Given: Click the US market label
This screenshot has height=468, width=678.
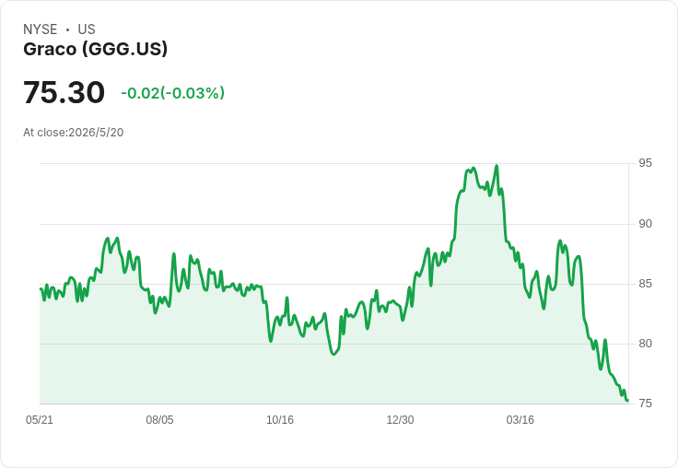Looking at the screenshot, I should [x=87, y=29].
